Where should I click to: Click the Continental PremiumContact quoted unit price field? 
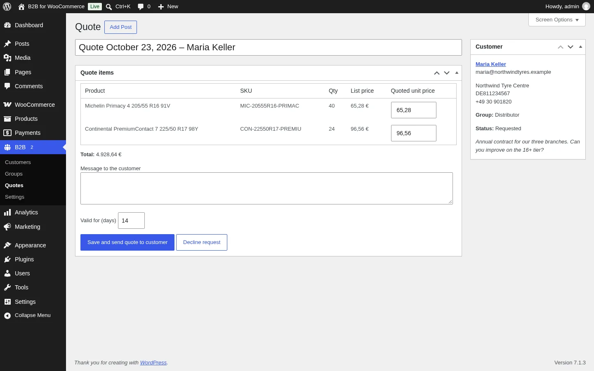click(x=414, y=133)
